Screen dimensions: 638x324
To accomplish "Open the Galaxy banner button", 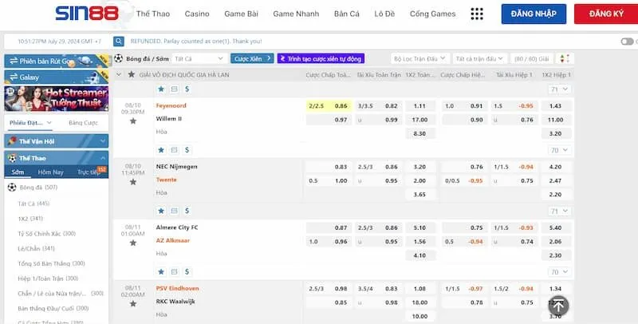I will point(56,77).
